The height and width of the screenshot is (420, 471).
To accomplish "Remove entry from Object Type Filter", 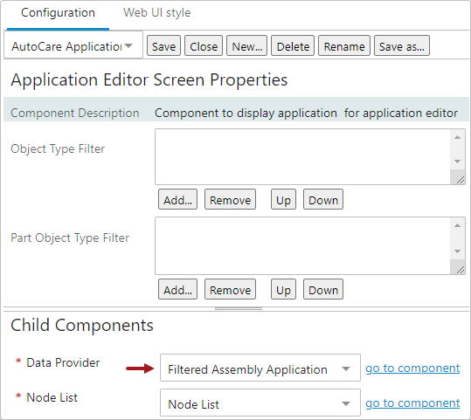I will click(x=230, y=200).
